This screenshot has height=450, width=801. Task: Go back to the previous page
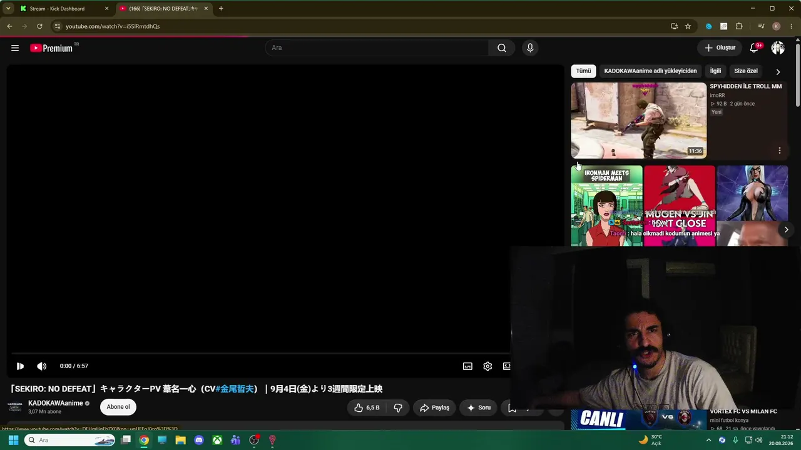pos(9,26)
